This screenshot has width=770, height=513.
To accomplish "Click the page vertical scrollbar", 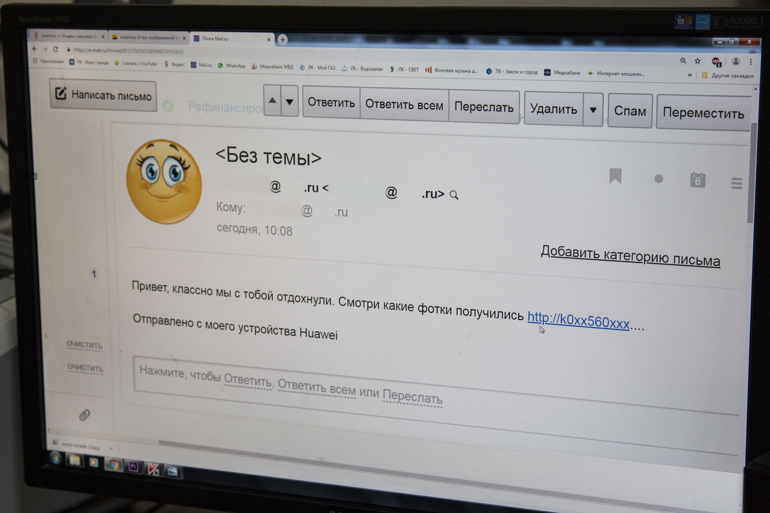I will pos(751,173).
